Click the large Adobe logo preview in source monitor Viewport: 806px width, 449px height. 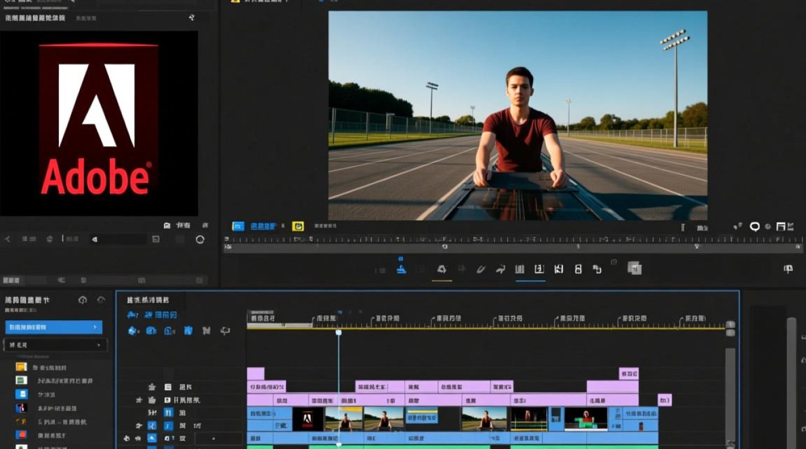99,123
